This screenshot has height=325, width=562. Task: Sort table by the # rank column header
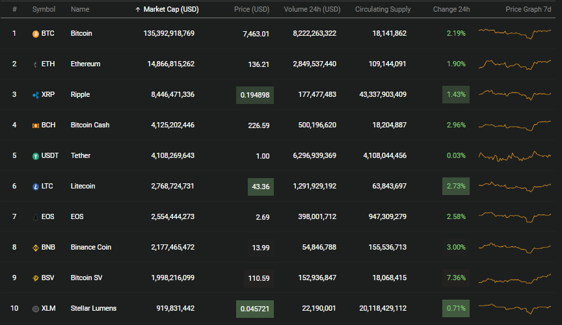click(14, 9)
